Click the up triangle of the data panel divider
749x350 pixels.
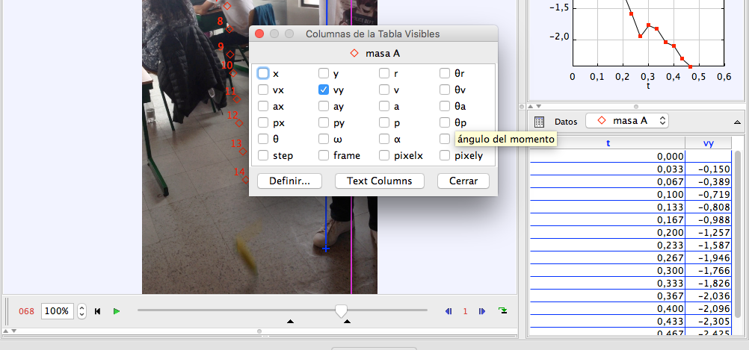click(531, 106)
